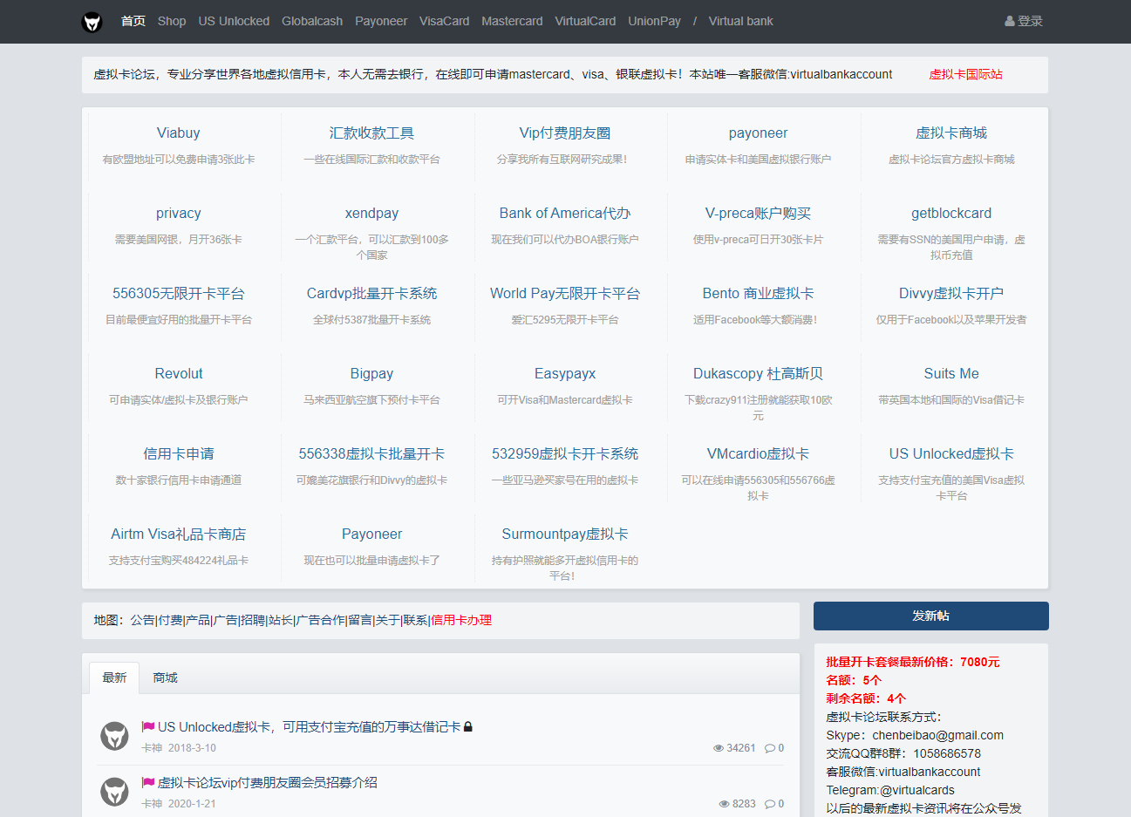Screen dimensions: 1131x817
Task: Click the pink flag on US Unlocked post
Action: coord(148,726)
